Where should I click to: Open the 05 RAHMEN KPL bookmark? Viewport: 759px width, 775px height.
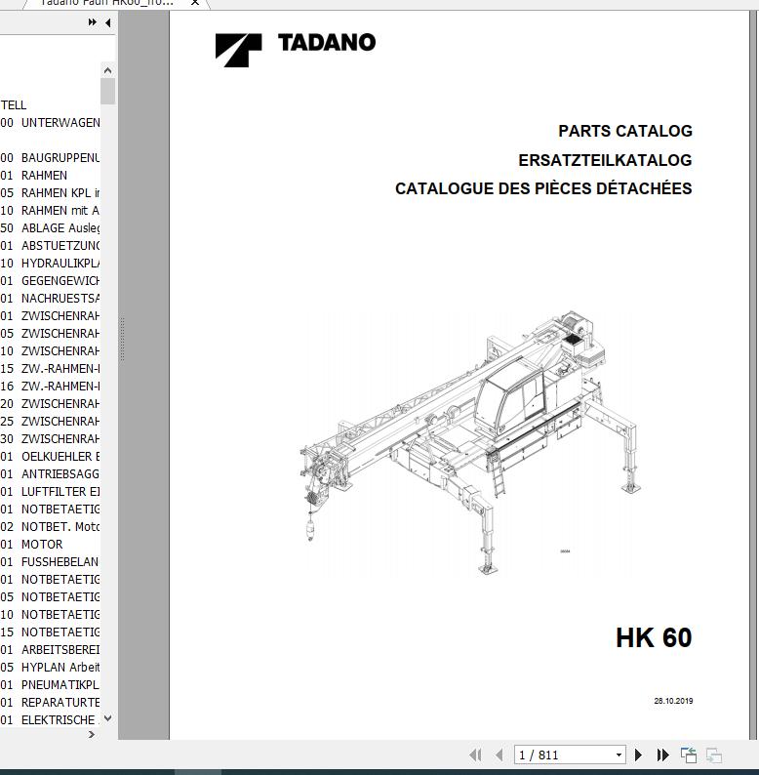[50, 192]
